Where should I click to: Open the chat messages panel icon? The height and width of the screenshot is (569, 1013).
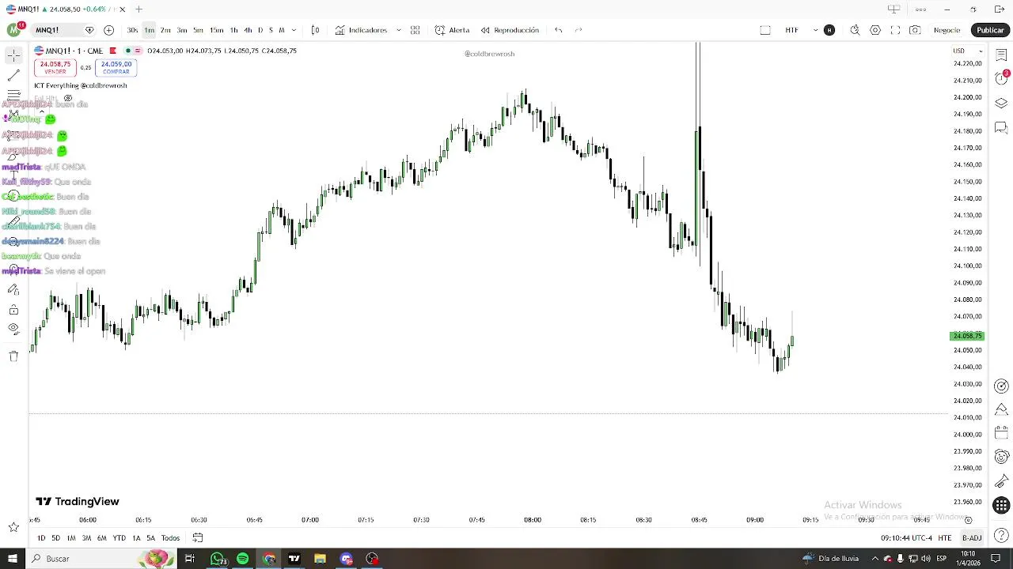[x=1001, y=127]
